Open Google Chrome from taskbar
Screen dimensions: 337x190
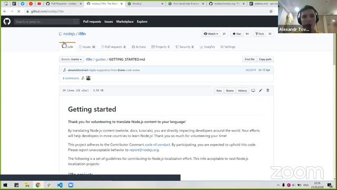pos(38,185)
